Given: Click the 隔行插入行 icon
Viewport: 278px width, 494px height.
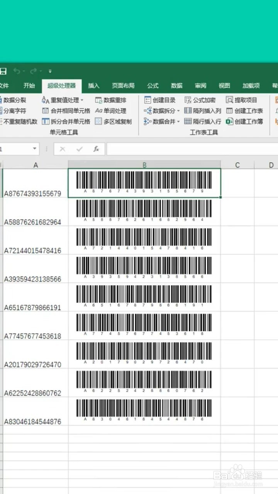Looking at the screenshot, I should [x=188, y=122].
